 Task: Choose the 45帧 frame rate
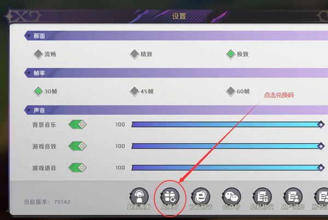click(x=142, y=91)
